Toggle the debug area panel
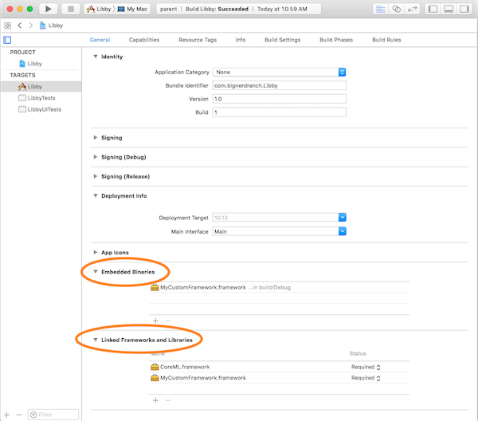Image resolution: width=478 pixels, height=421 pixels. click(449, 9)
